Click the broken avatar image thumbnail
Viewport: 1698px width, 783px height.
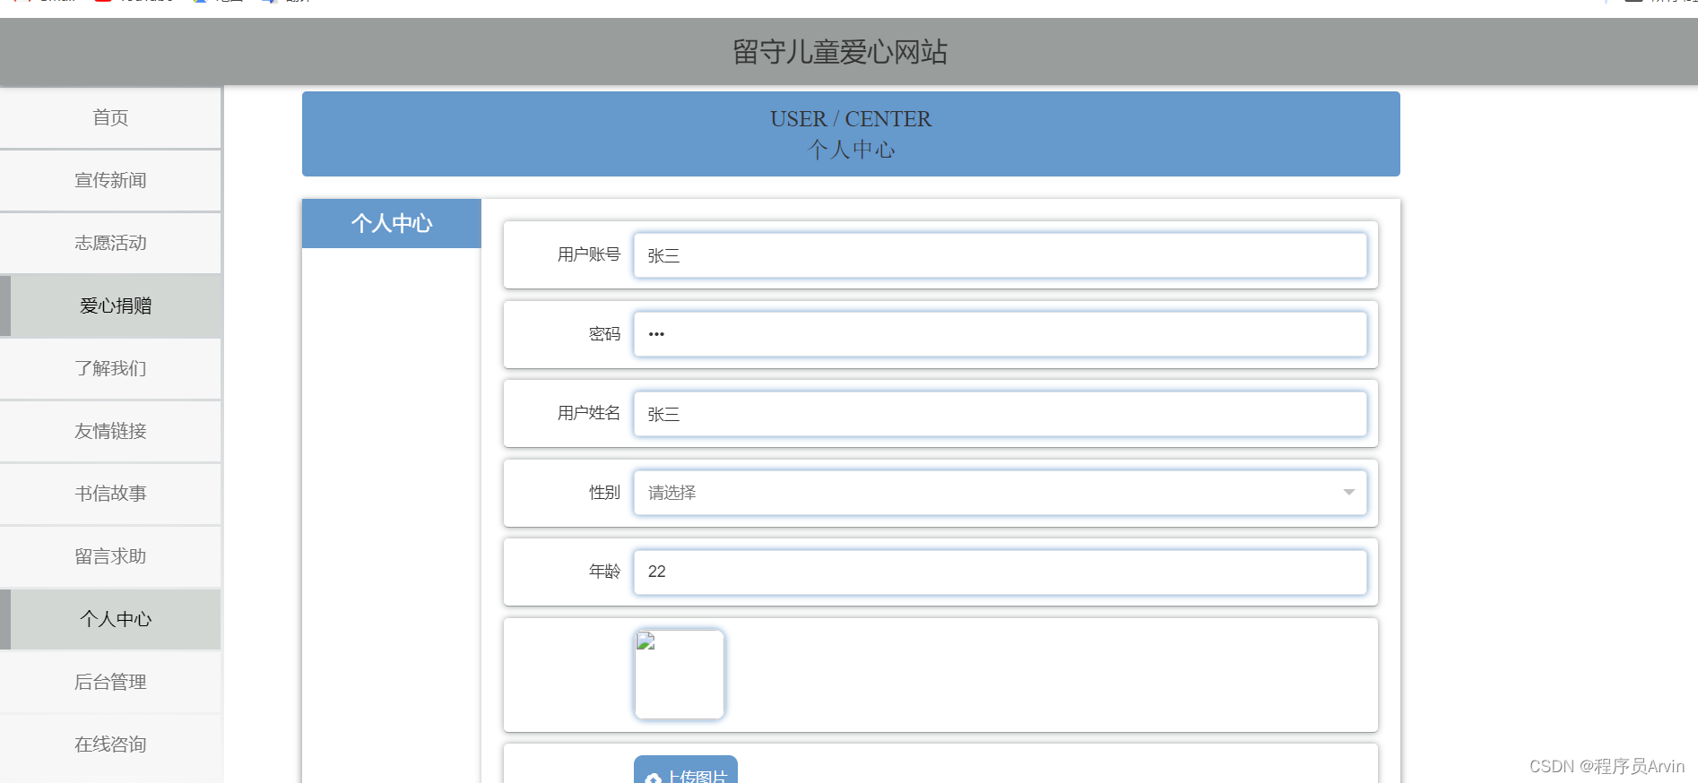(x=680, y=675)
